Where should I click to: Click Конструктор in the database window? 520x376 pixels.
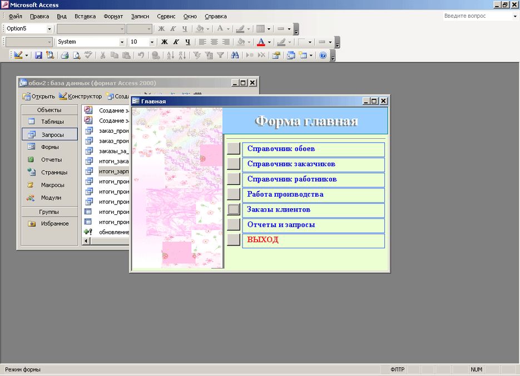pos(80,97)
